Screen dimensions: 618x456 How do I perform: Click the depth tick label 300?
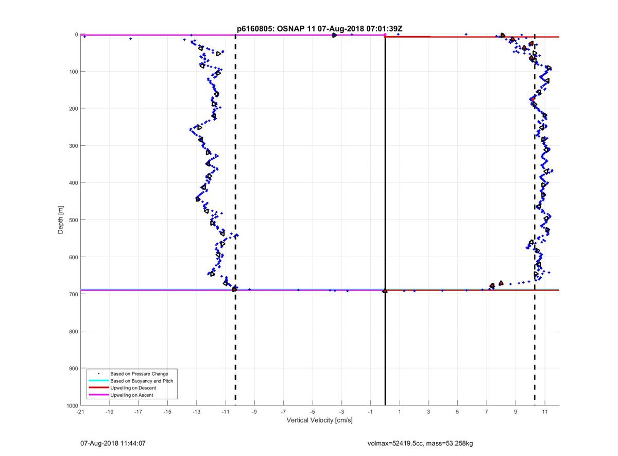(73, 145)
